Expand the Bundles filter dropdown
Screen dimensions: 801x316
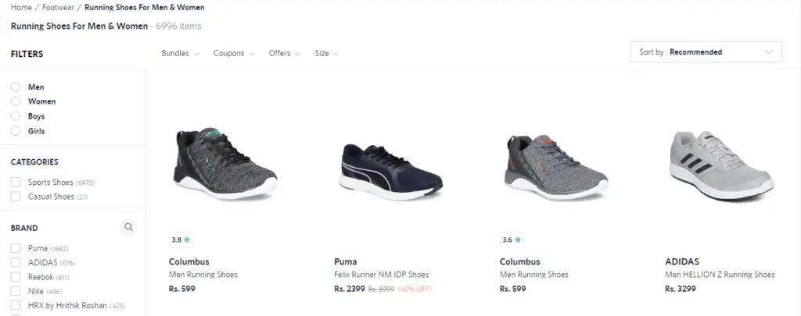180,54
